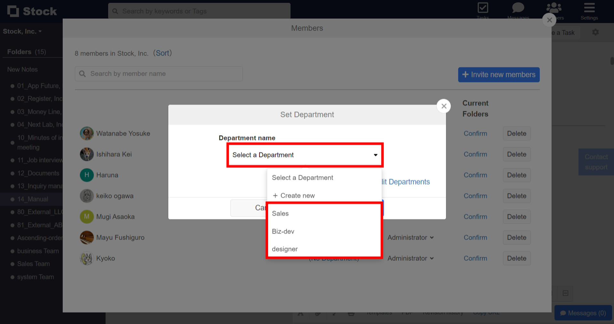
Task: Click Watanabe Yosuke's profile avatar
Action: point(86,133)
